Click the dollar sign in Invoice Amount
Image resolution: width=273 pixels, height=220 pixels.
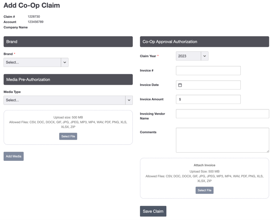point(180,99)
